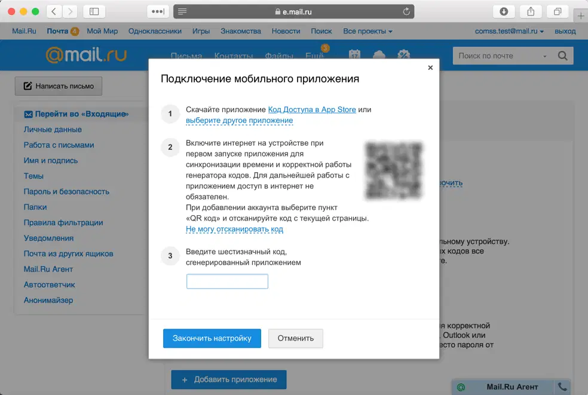Screen dimensions: 588x395
Task: Open the Safari Share icon
Action: (531, 11)
